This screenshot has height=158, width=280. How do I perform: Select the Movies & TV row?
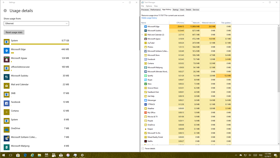coord(186,117)
